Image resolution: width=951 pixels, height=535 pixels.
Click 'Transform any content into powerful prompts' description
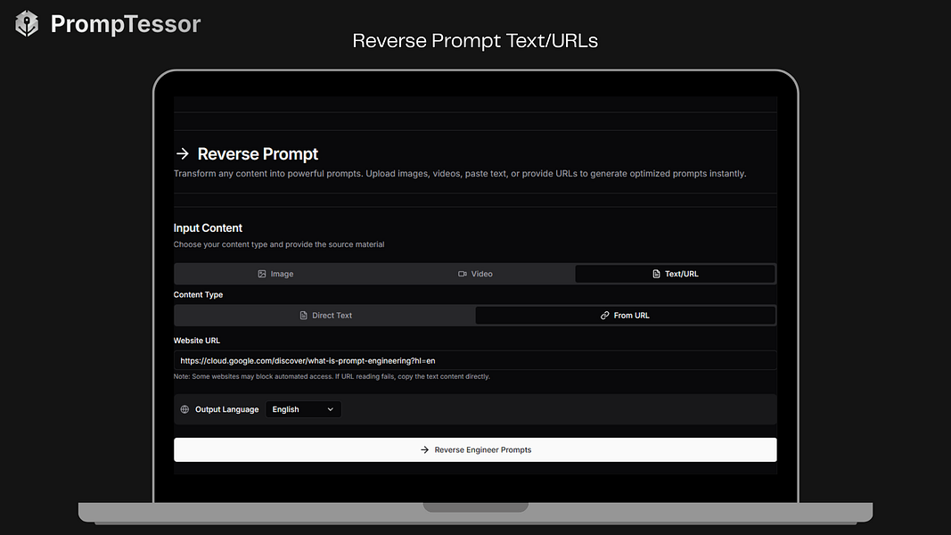click(460, 174)
